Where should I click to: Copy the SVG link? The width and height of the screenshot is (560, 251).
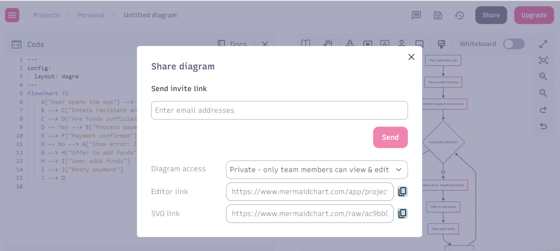click(x=402, y=213)
